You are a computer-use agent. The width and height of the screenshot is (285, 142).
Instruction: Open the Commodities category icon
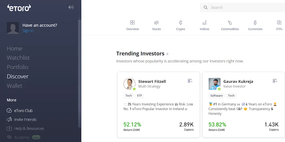230,23
